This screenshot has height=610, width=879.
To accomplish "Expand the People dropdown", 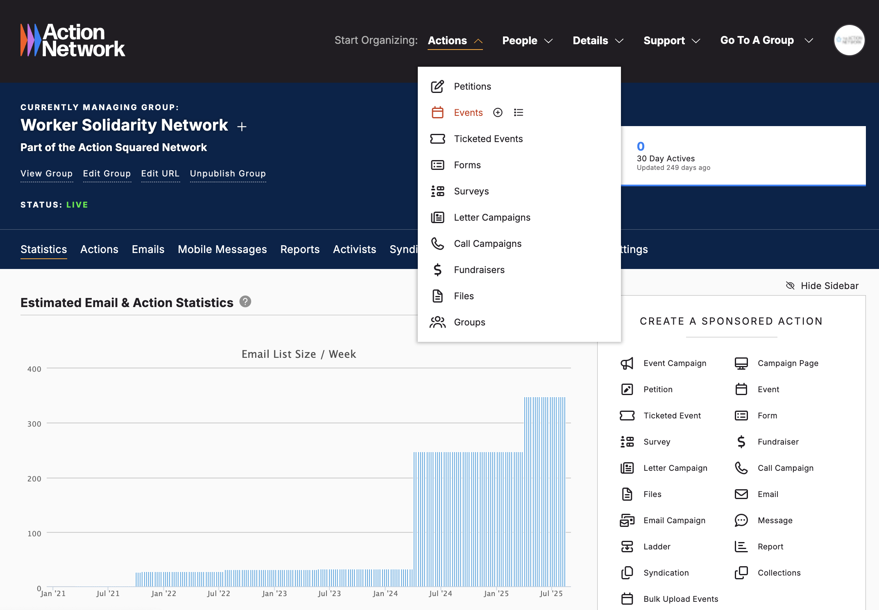I will coord(528,41).
